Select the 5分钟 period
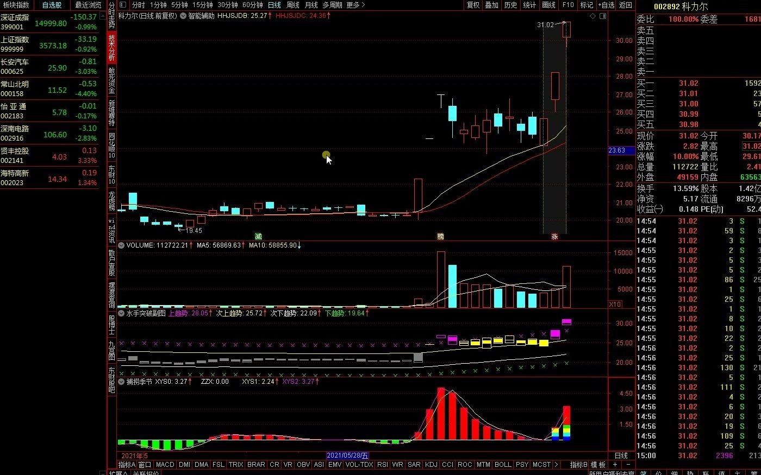Screen dimensions: 761x475 tap(179, 5)
